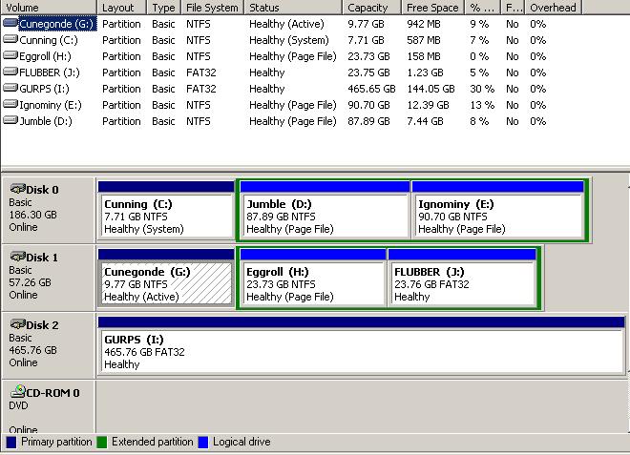630x455 pixels.
Task: Select the Cunegonde (G:) hatched partition block
Action: coord(166,283)
